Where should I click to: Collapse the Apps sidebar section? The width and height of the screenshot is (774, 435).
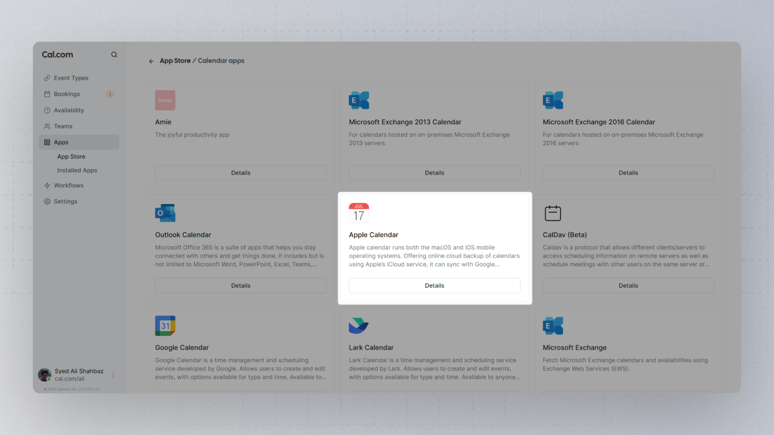(x=79, y=142)
